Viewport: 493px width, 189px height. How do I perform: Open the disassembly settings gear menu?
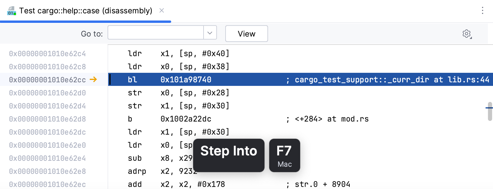467,34
